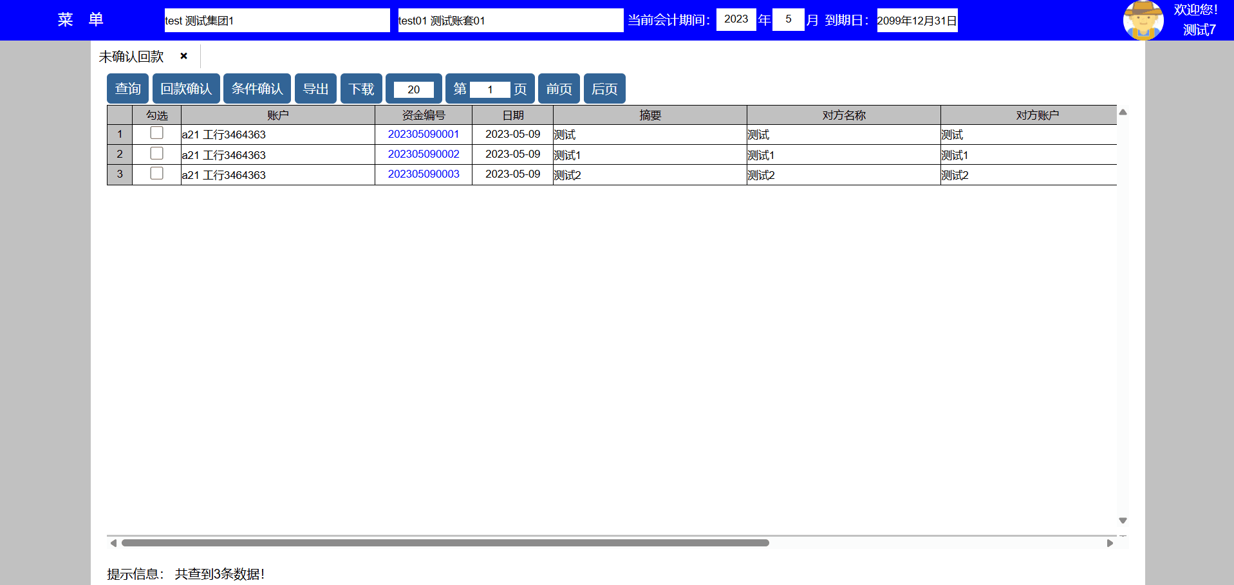Close the 未确认回款 tab
The width and height of the screenshot is (1234, 585).
(184, 56)
